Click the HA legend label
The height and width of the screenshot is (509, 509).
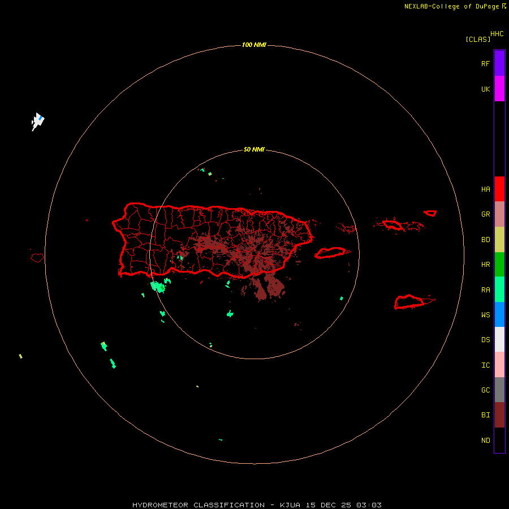pyautogui.click(x=485, y=189)
